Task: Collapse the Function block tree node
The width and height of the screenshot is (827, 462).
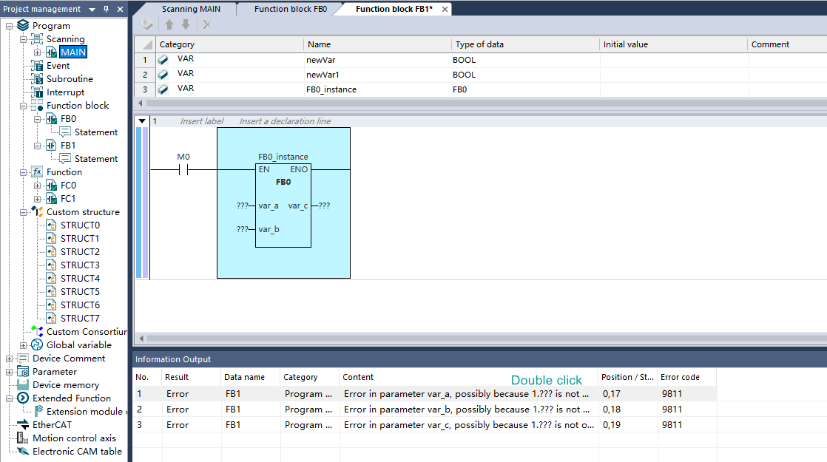Action: point(23,106)
